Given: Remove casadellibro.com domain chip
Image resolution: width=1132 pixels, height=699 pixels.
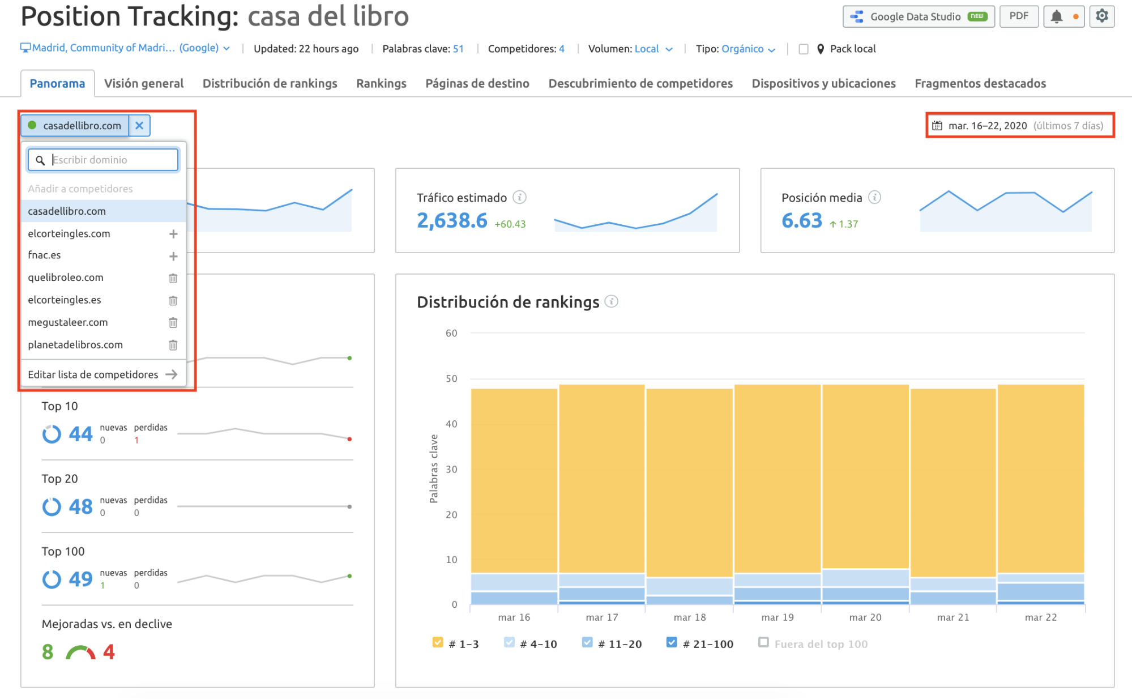Looking at the screenshot, I should (x=139, y=125).
